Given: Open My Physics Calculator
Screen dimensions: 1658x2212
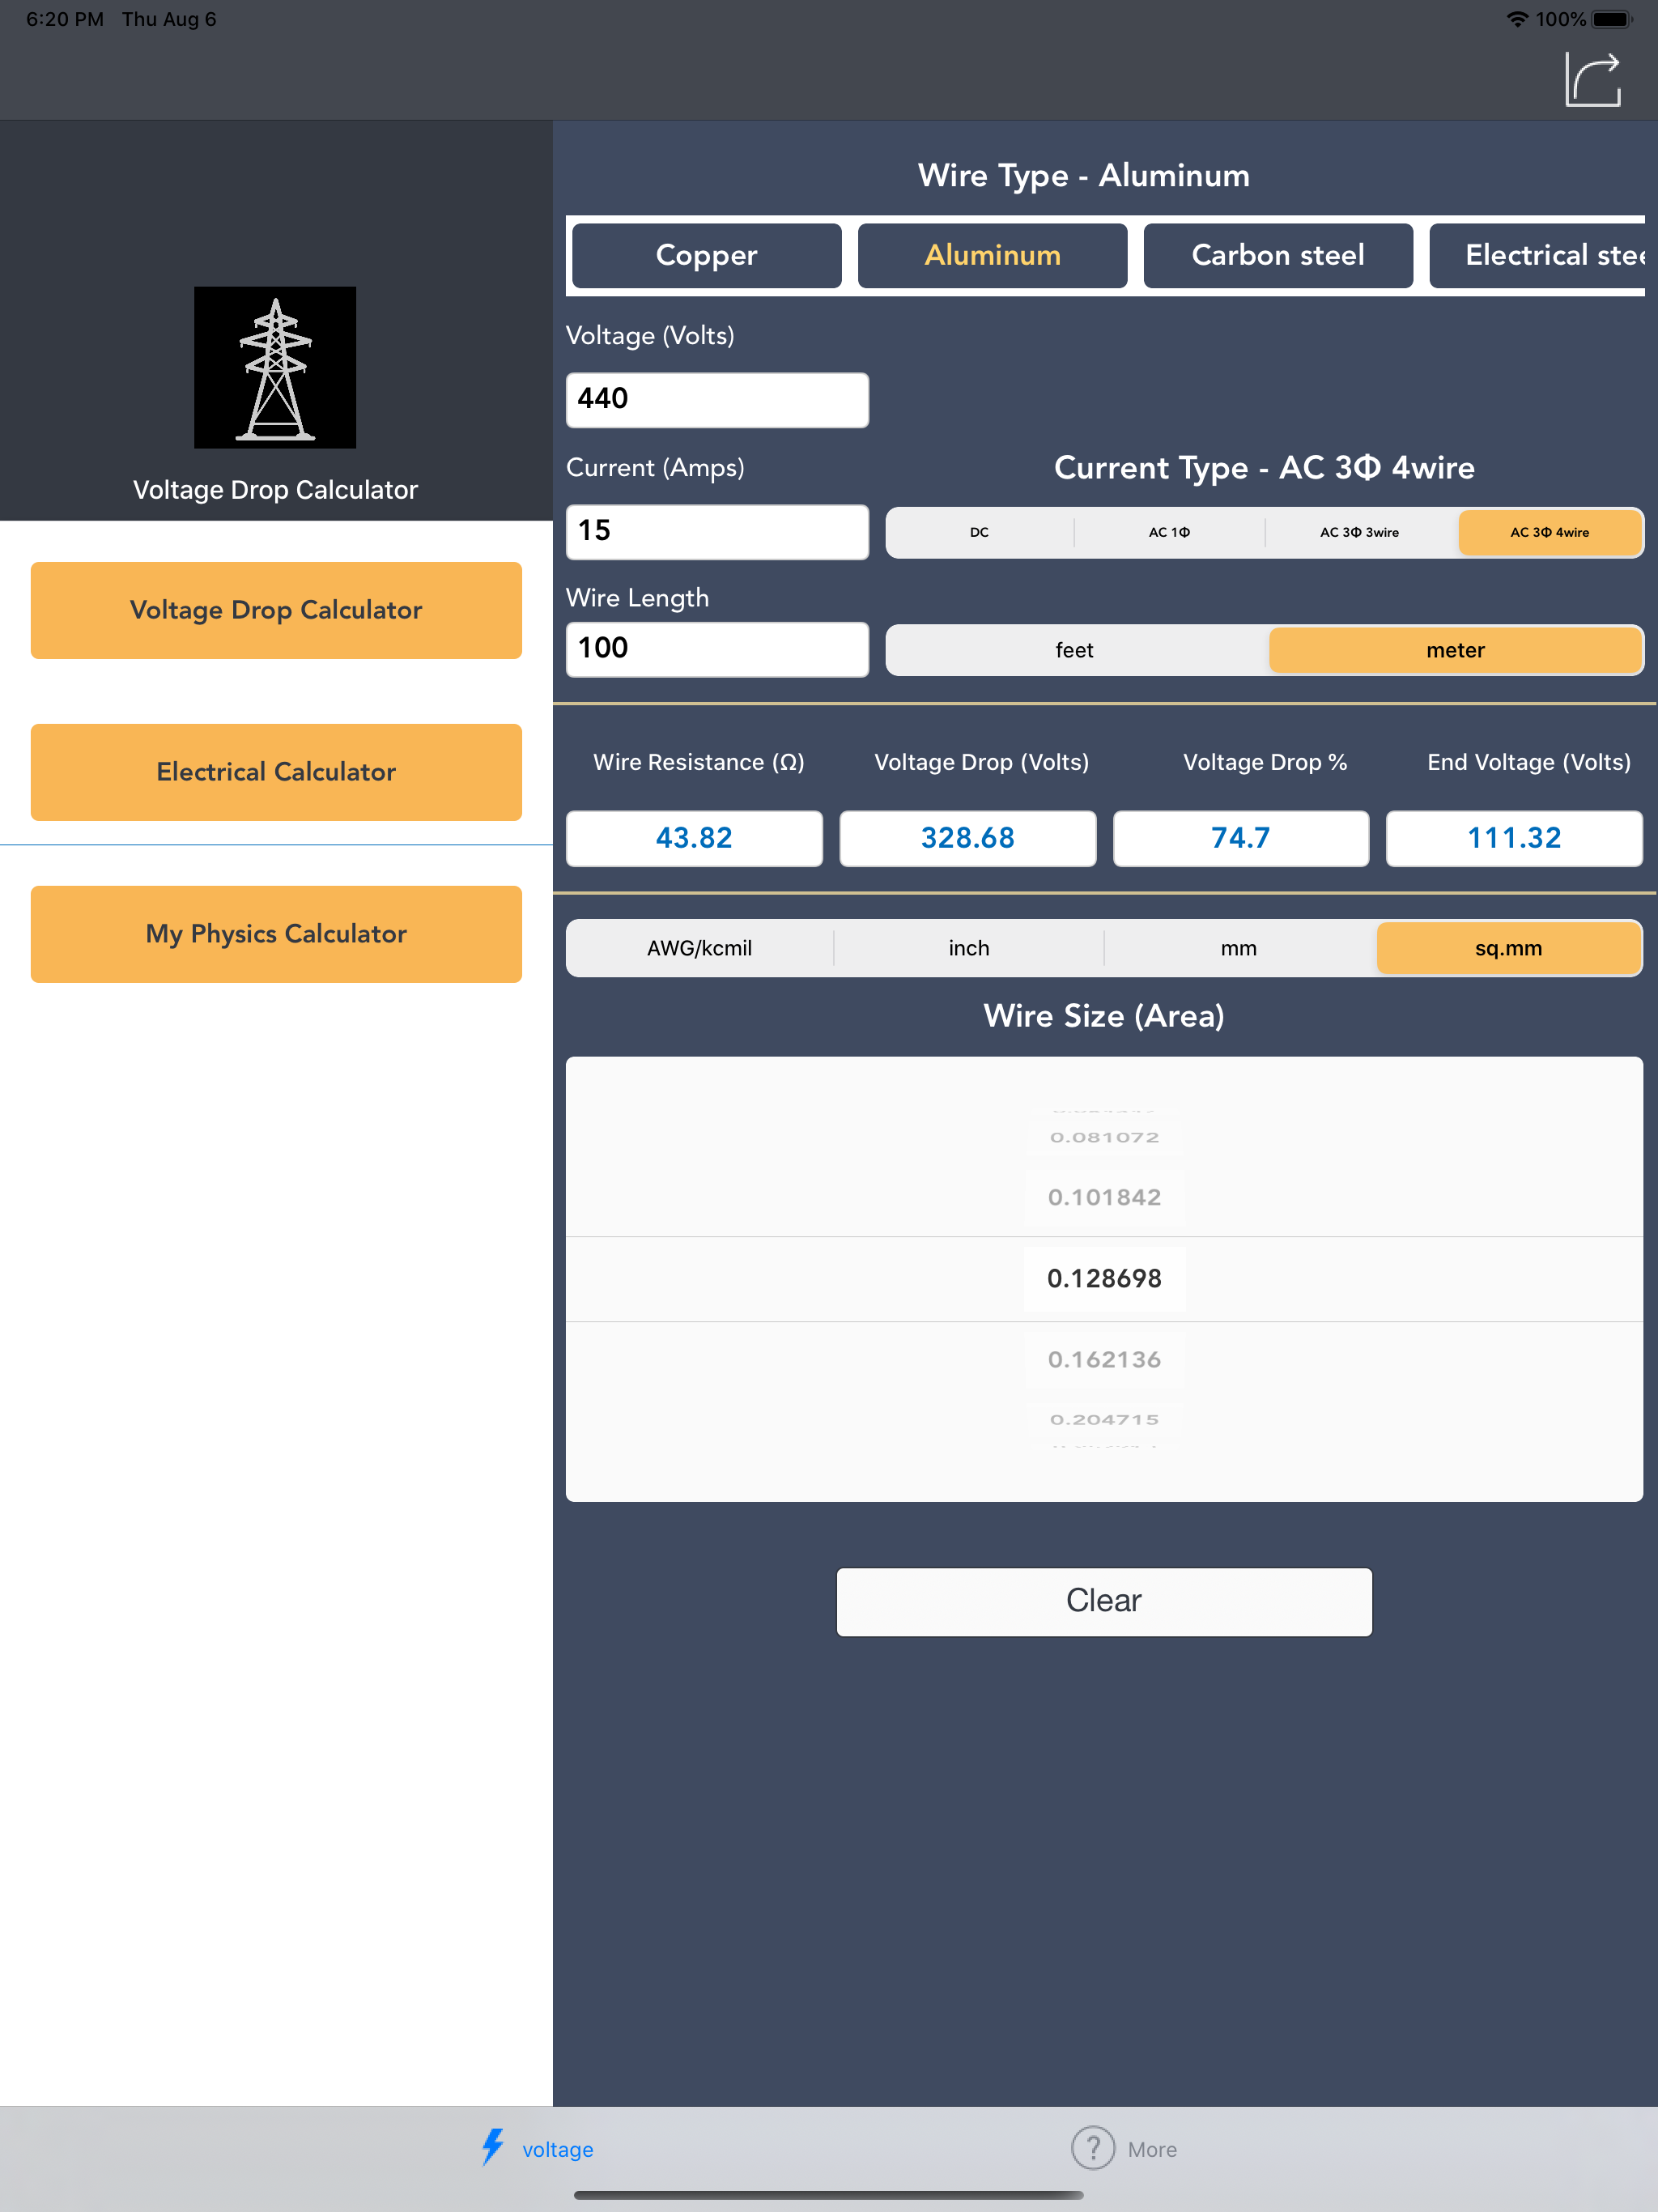Looking at the screenshot, I should click(x=276, y=933).
